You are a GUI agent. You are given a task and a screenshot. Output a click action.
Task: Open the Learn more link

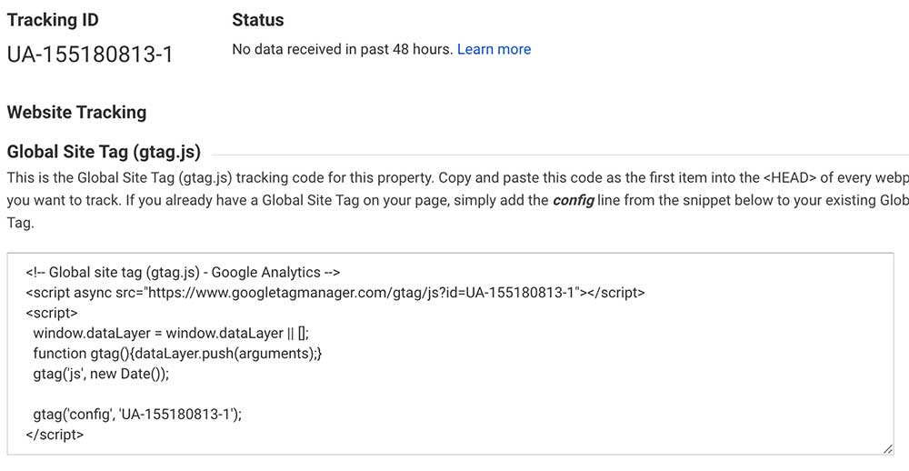(x=494, y=49)
